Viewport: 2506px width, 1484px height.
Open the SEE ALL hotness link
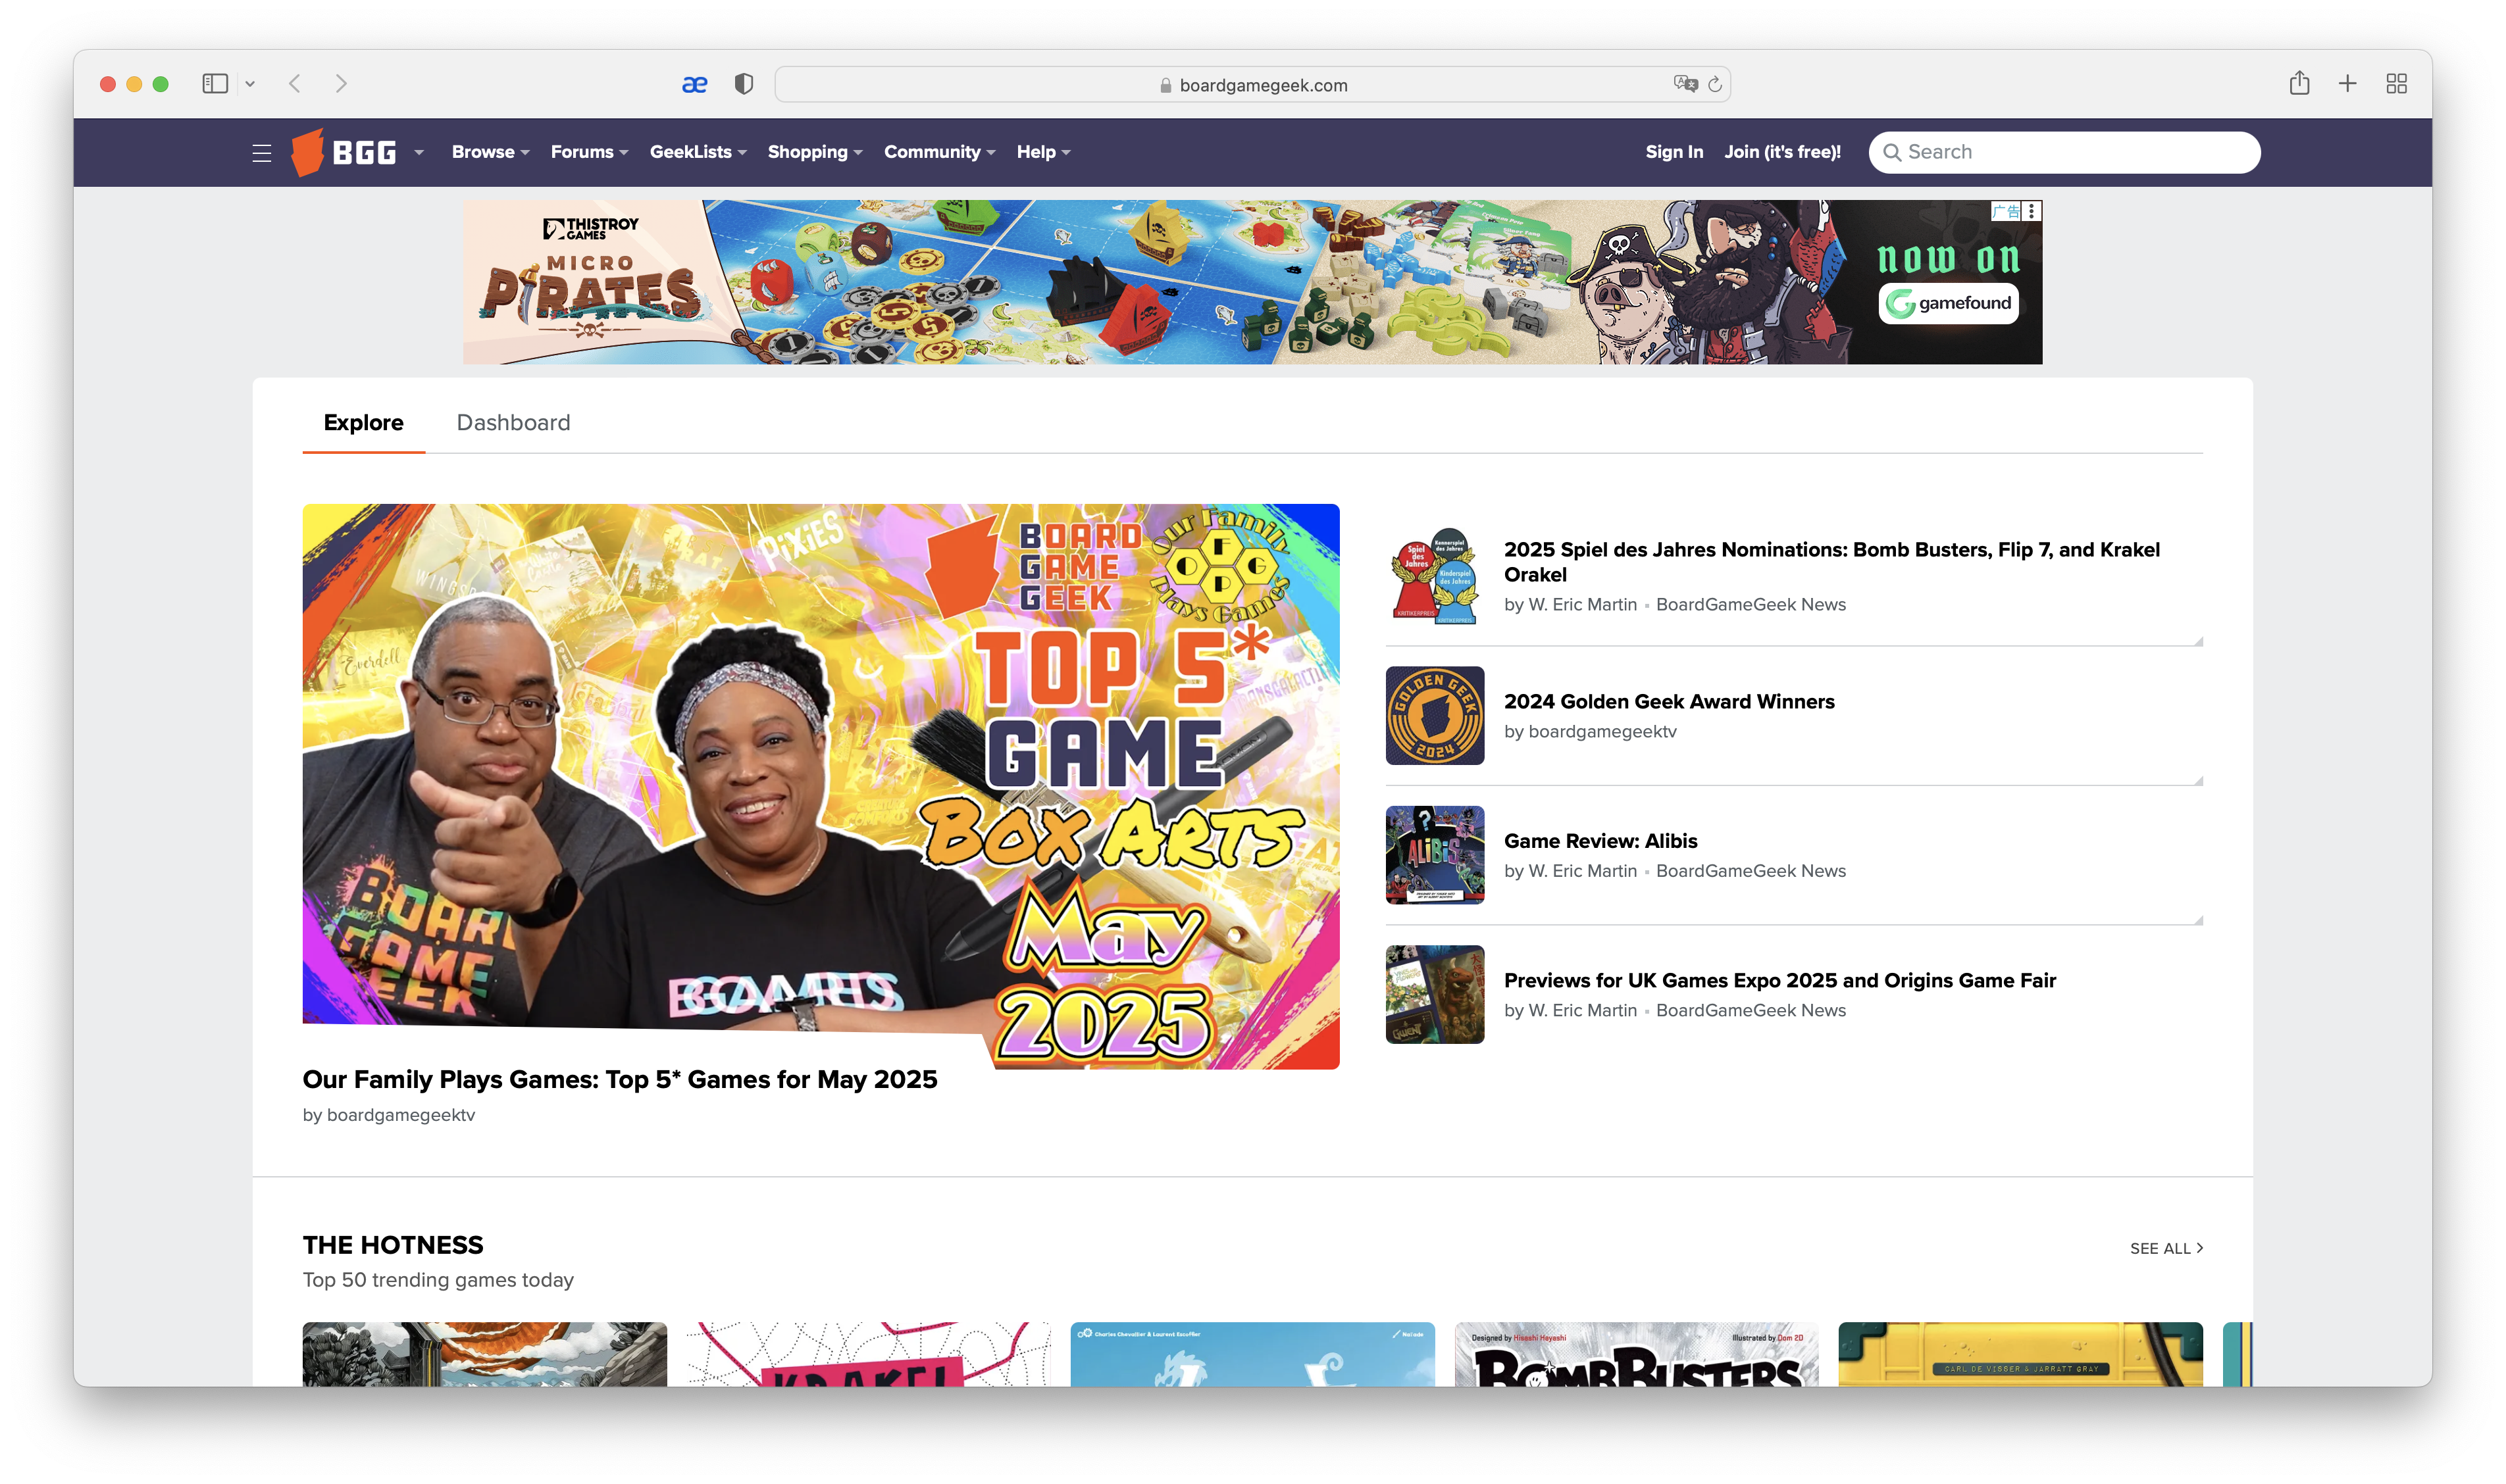(2166, 1248)
